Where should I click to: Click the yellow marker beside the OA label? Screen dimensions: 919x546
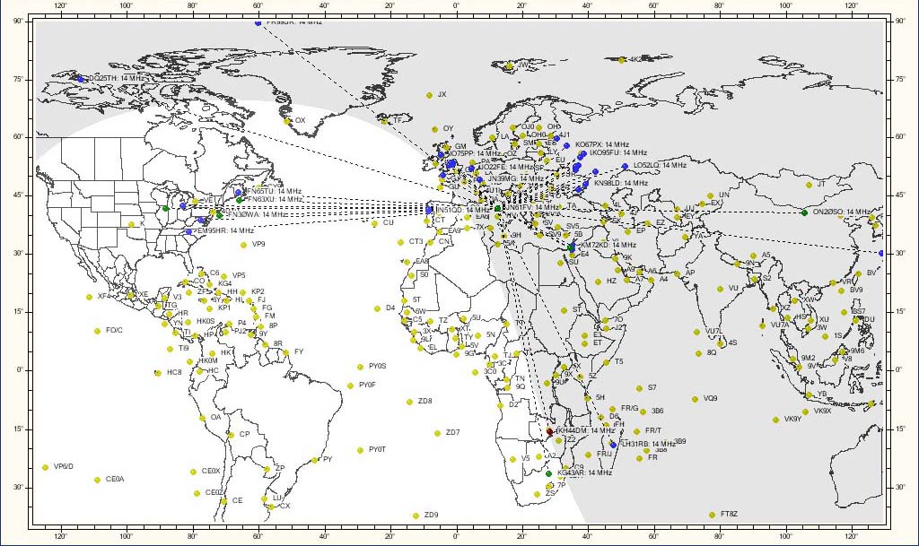point(202,418)
